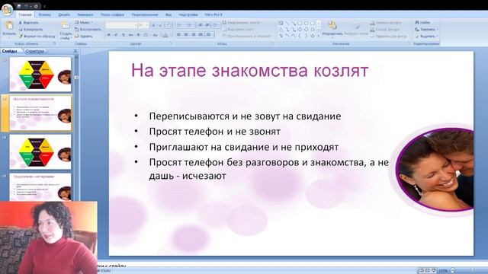This screenshot has width=488, height=274.
Task: Open the font size combo box
Action: pos(143,25)
